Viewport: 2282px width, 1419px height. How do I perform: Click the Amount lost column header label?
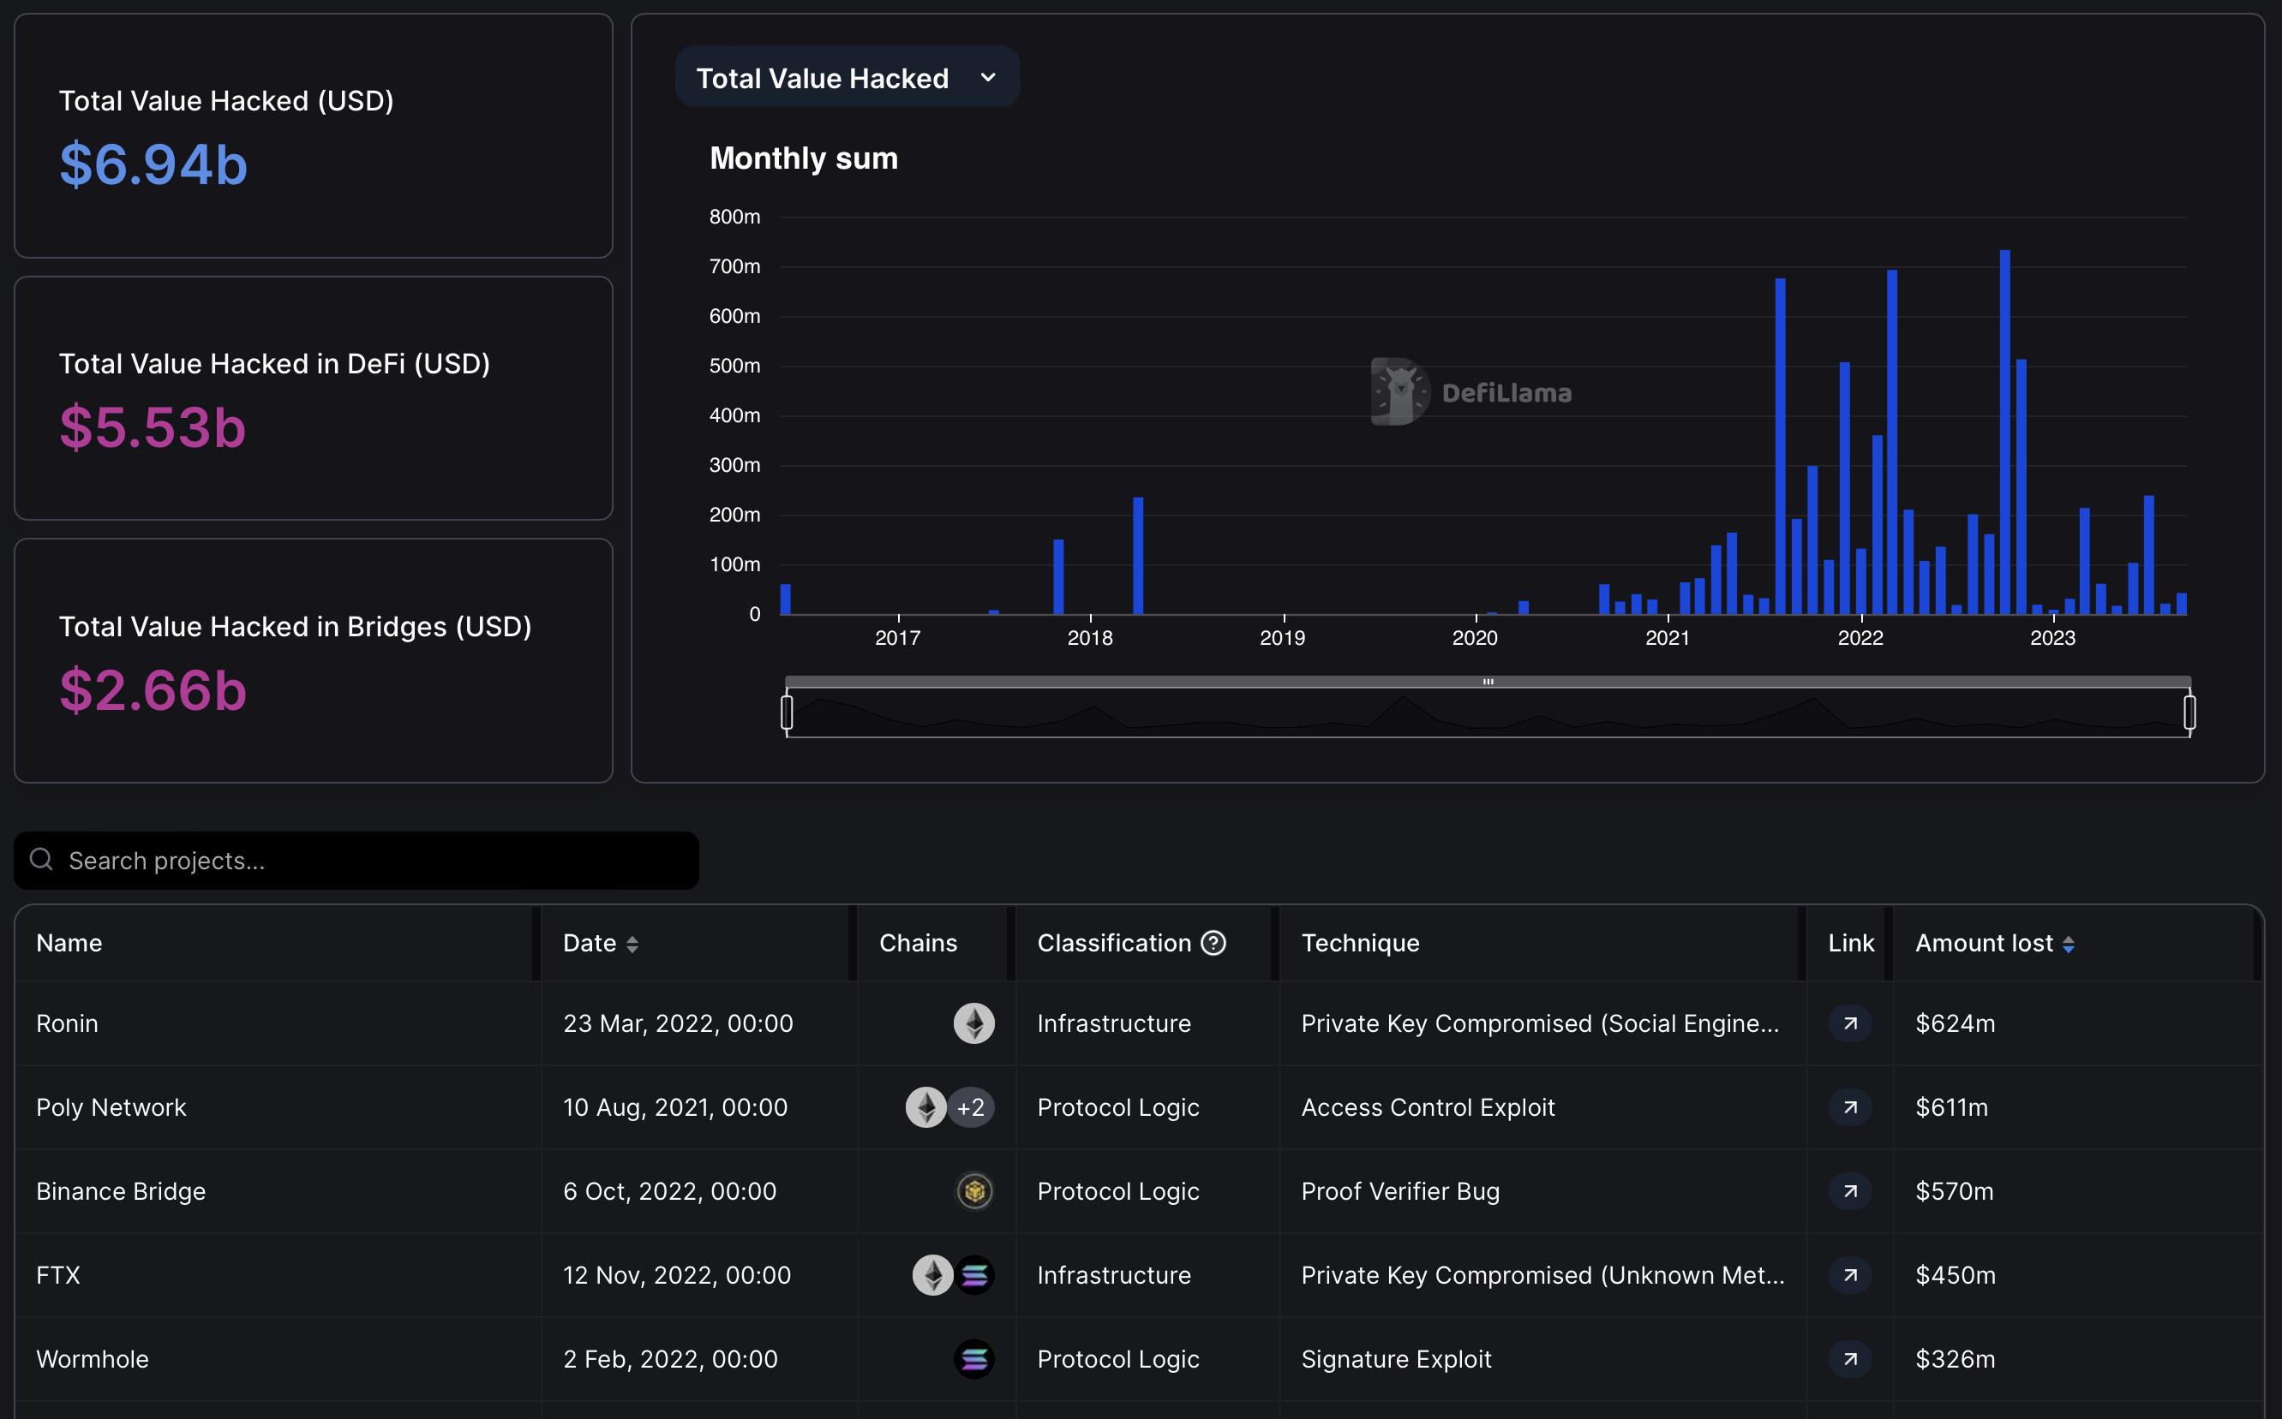point(1984,943)
